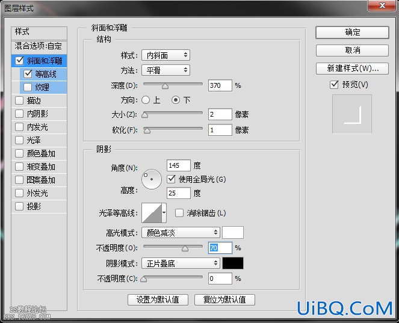
Task: Enable the 图案叠加 checkbox
Action: click(x=19, y=180)
